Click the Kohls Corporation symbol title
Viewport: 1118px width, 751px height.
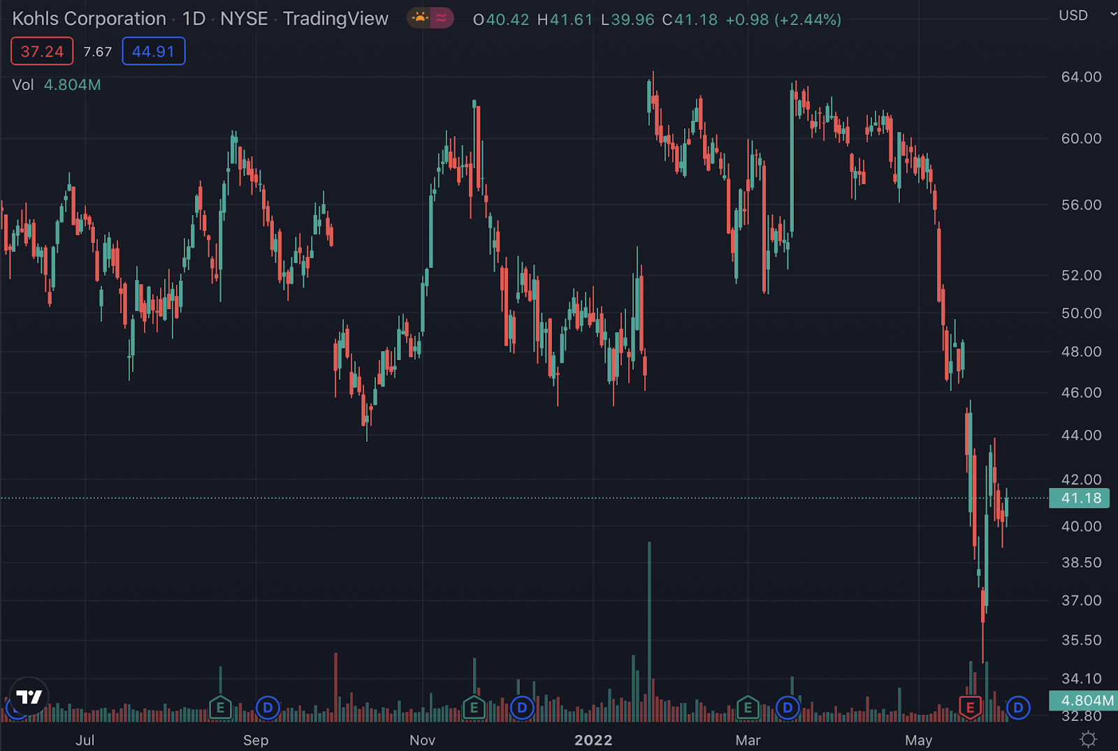pos(89,19)
